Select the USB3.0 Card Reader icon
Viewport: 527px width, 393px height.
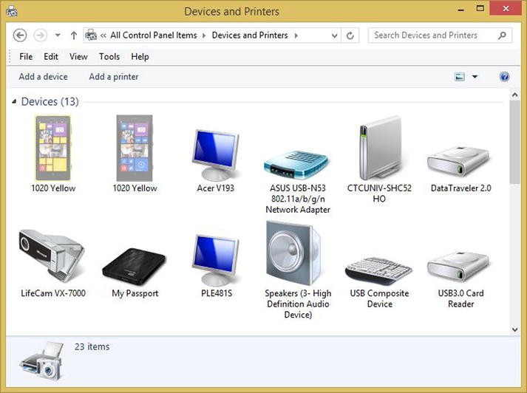click(458, 266)
